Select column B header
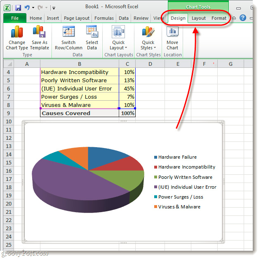 [x=80, y=64]
